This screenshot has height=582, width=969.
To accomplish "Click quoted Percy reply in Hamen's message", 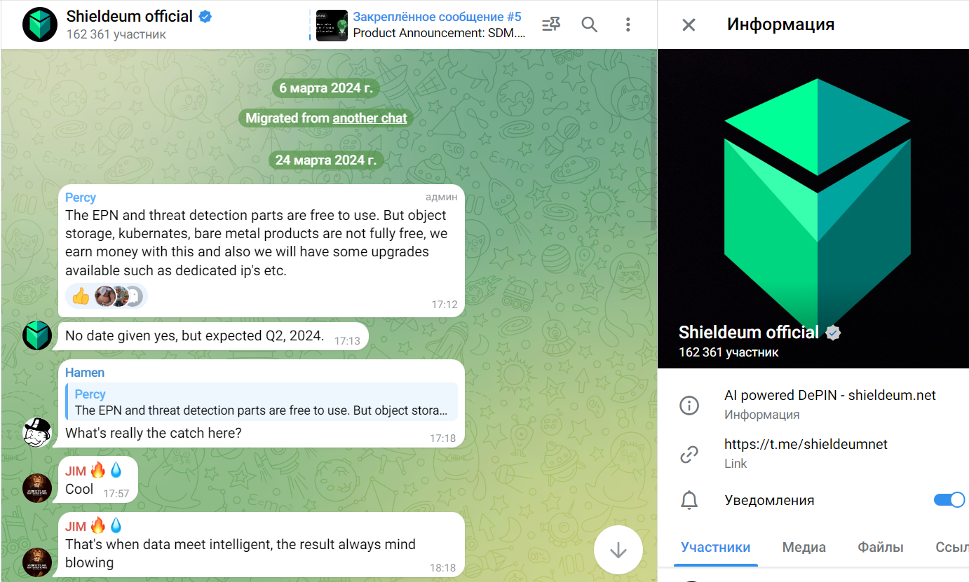I will [262, 402].
